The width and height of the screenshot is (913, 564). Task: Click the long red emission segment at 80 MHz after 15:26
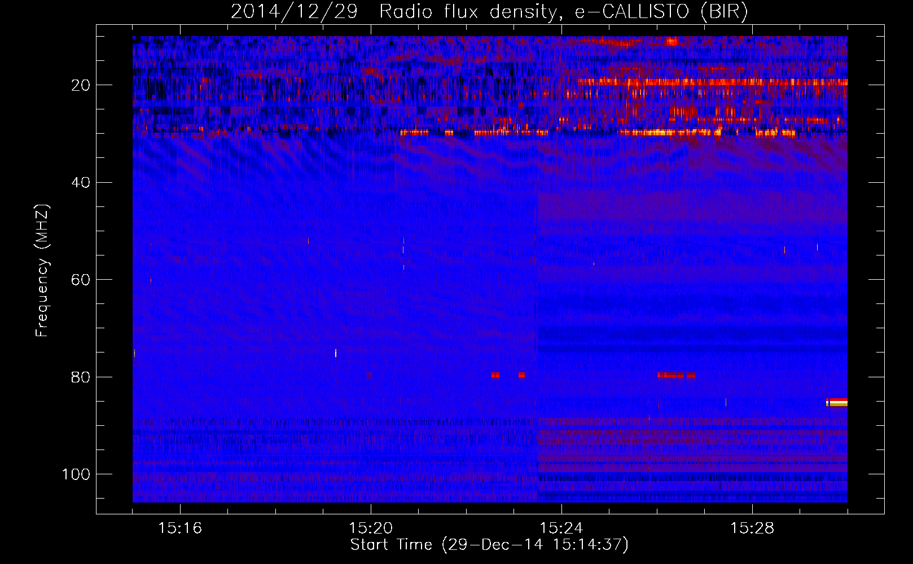click(676, 375)
